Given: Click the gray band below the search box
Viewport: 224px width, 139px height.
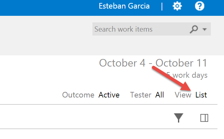Looking at the screenshot, I should 112,45.
